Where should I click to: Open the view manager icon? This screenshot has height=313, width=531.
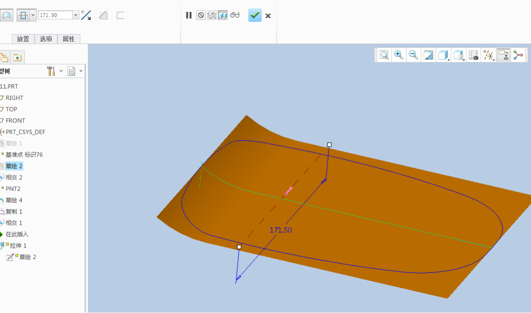473,55
